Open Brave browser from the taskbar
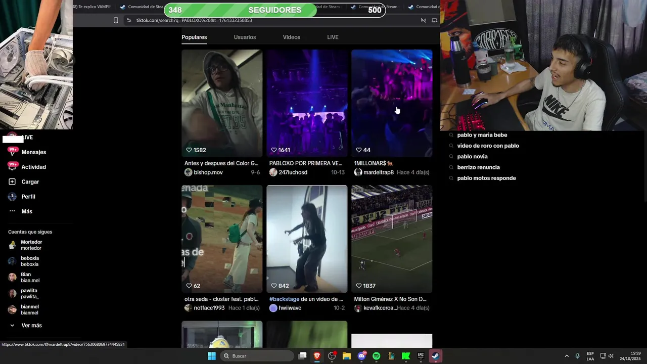This screenshot has width=647, height=364. tap(317, 356)
